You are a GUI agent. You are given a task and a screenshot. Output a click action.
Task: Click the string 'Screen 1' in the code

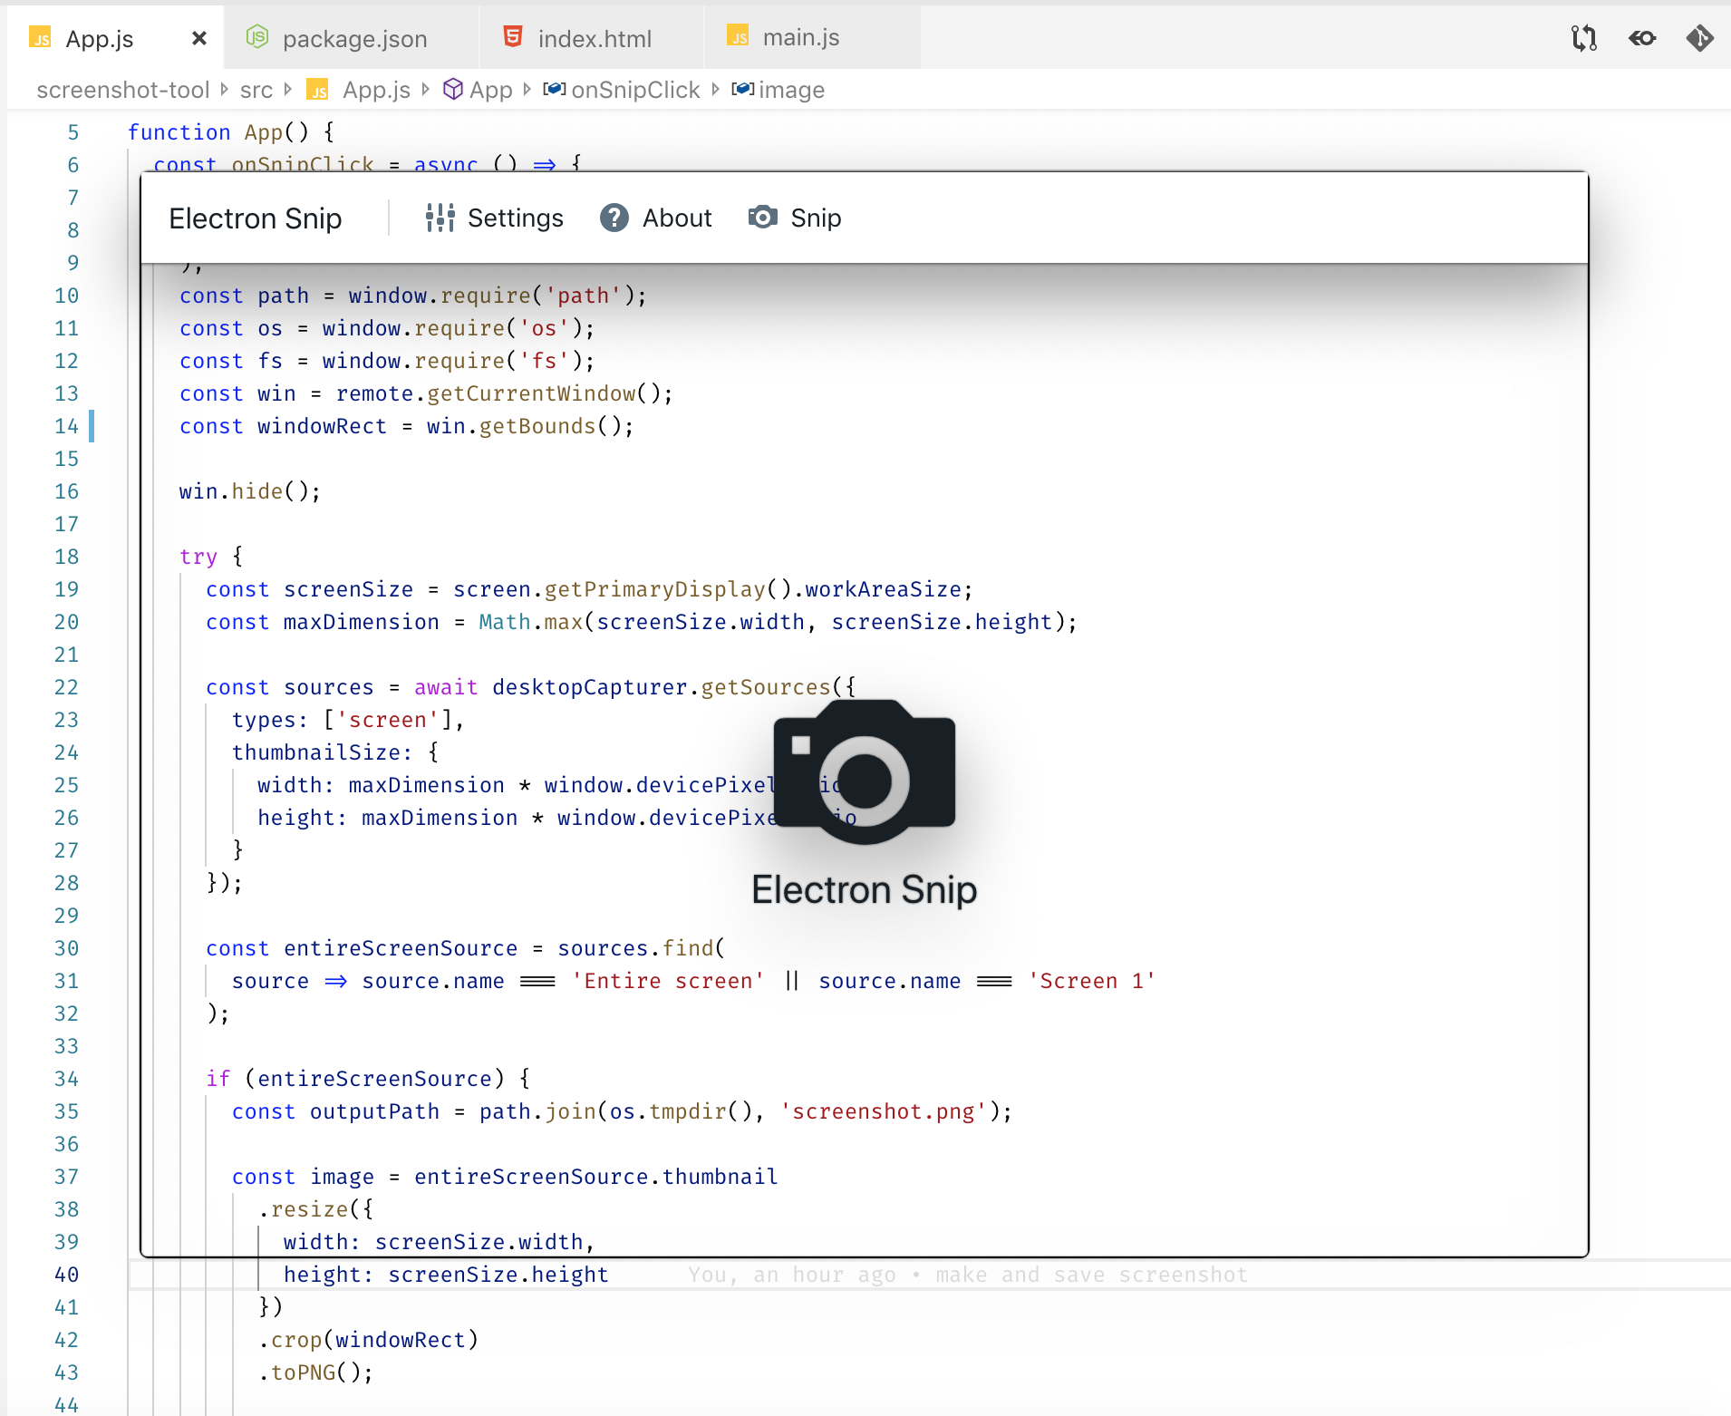tap(1091, 981)
